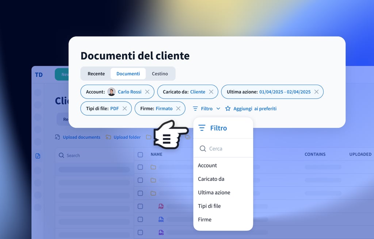Click the IMG file icon in list
This screenshot has width=374, height=239.
tap(161, 232)
